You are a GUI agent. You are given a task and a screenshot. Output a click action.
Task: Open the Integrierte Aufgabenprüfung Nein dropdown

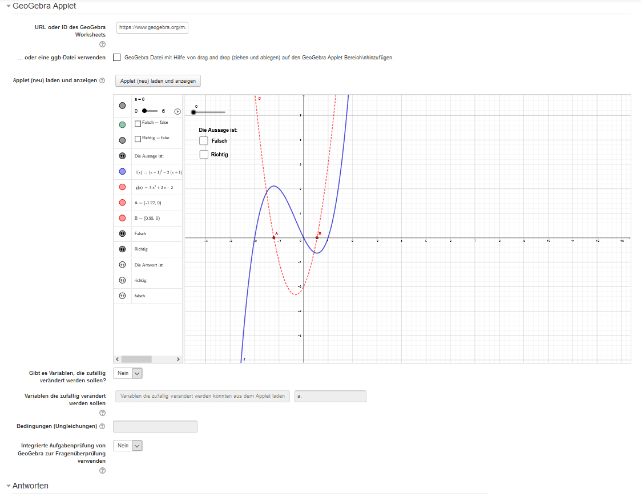tap(128, 446)
